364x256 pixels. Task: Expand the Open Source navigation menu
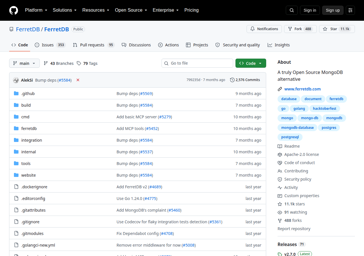tap(131, 10)
